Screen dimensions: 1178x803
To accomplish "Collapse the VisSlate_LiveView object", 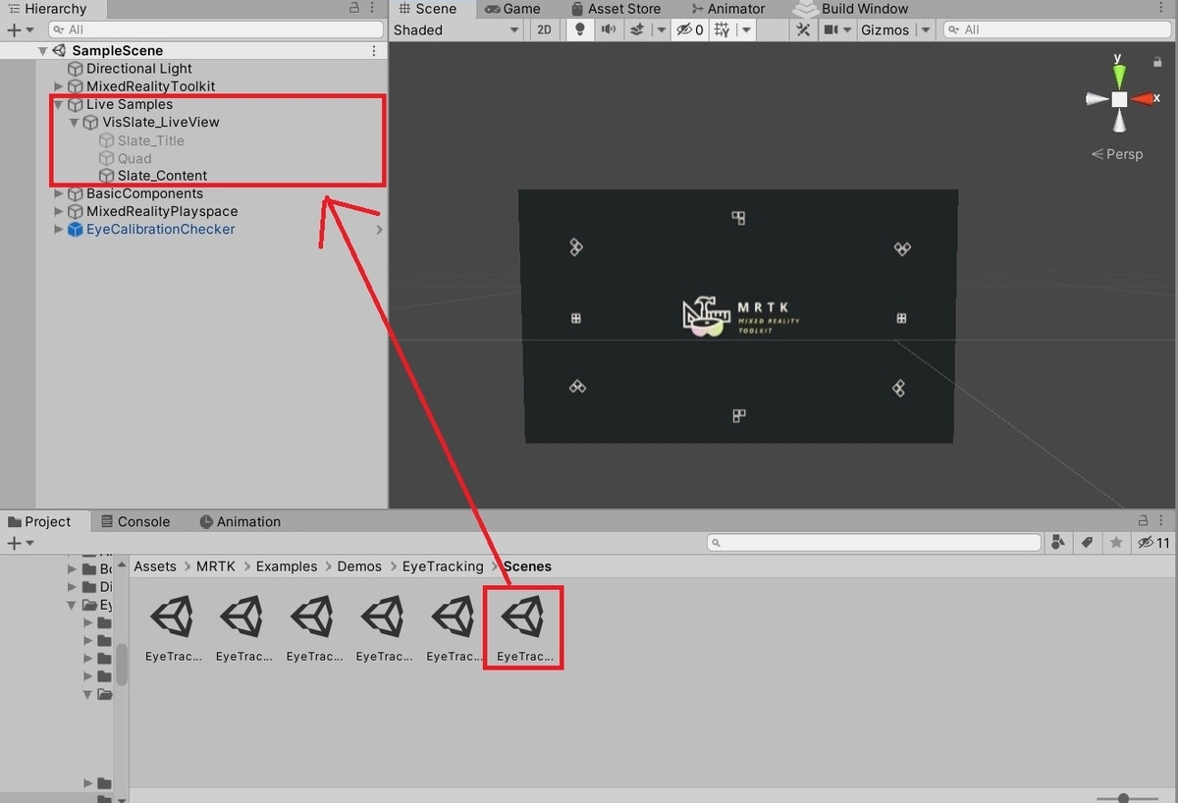I will point(75,123).
